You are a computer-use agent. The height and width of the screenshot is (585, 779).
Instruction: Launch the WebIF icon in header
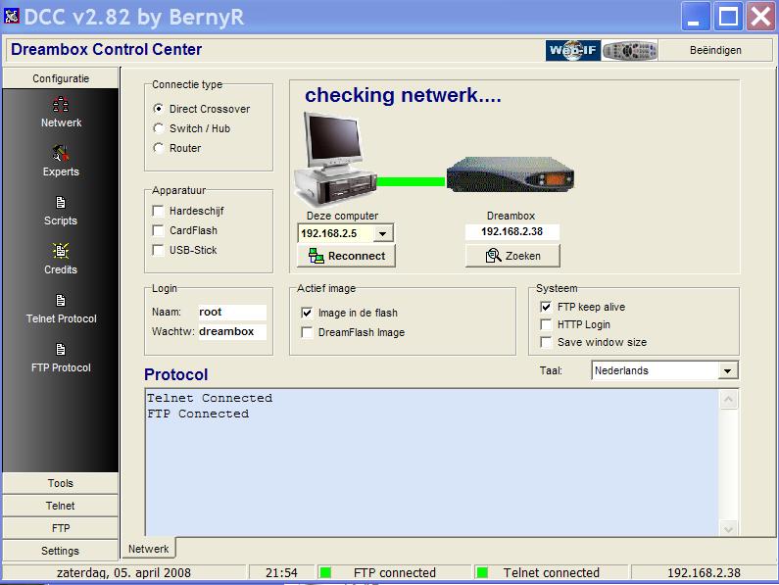click(x=573, y=50)
